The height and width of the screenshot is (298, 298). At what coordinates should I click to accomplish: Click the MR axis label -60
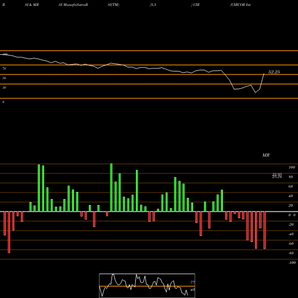(291, 244)
